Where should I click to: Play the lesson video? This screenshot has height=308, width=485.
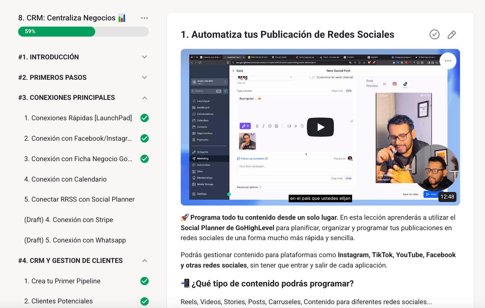tap(320, 127)
